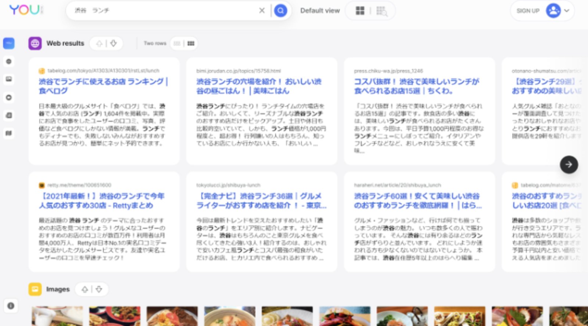This screenshot has height=326, width=588.
Task: Open the haraheri.net/article/20/shibuya_lunch URL
Action: pyautogui.click(x=397, y=185)
